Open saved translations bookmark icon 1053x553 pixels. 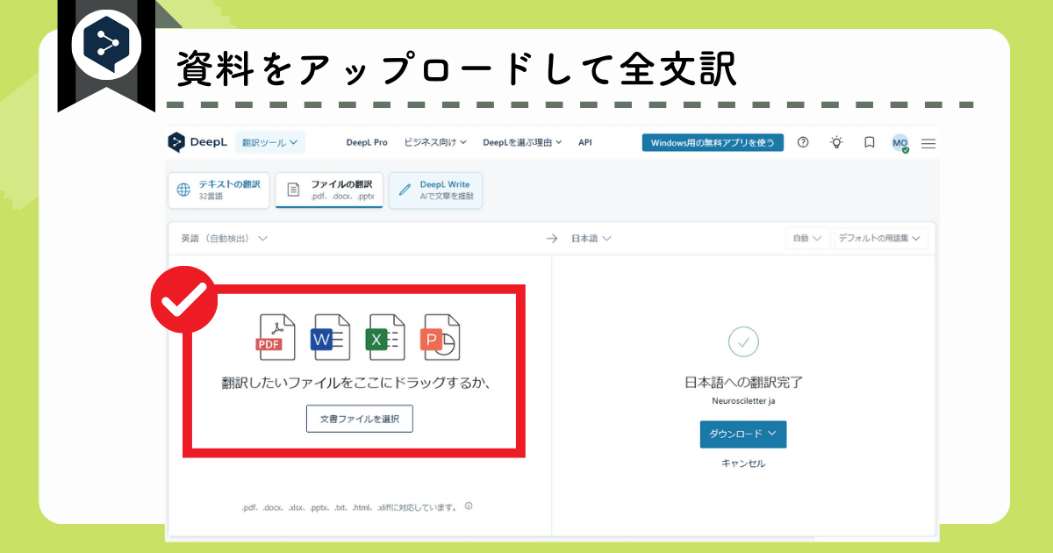(x=870, y=142)
